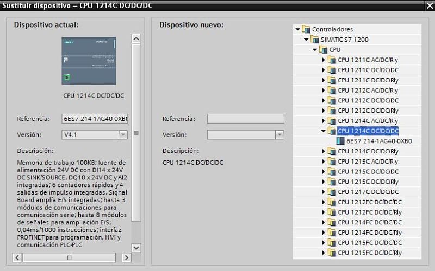Click horizontal scrollbar thumb under description
This screenshot has height=271, width=435.
(x=70, y=257)
